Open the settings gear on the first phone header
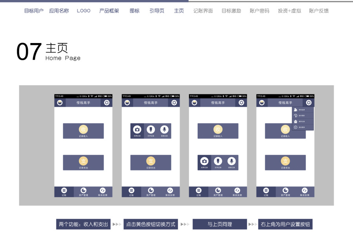 point(106,102)
